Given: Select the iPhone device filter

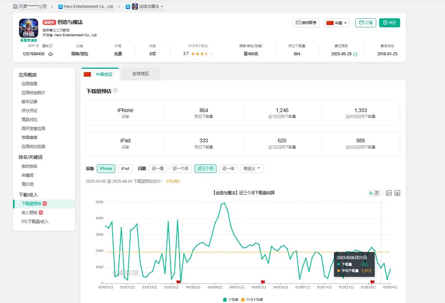Looking at the screenshot, I should (x=106, y=168).
